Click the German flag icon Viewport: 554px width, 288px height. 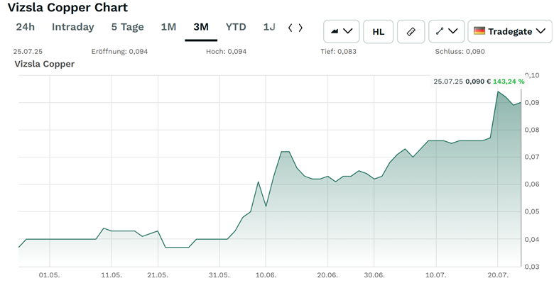tap(479, 31)
